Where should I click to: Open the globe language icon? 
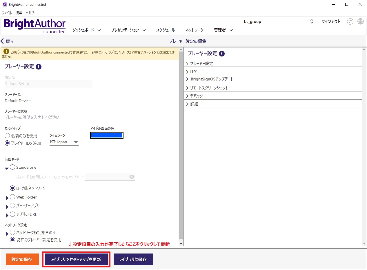point(360,21)
